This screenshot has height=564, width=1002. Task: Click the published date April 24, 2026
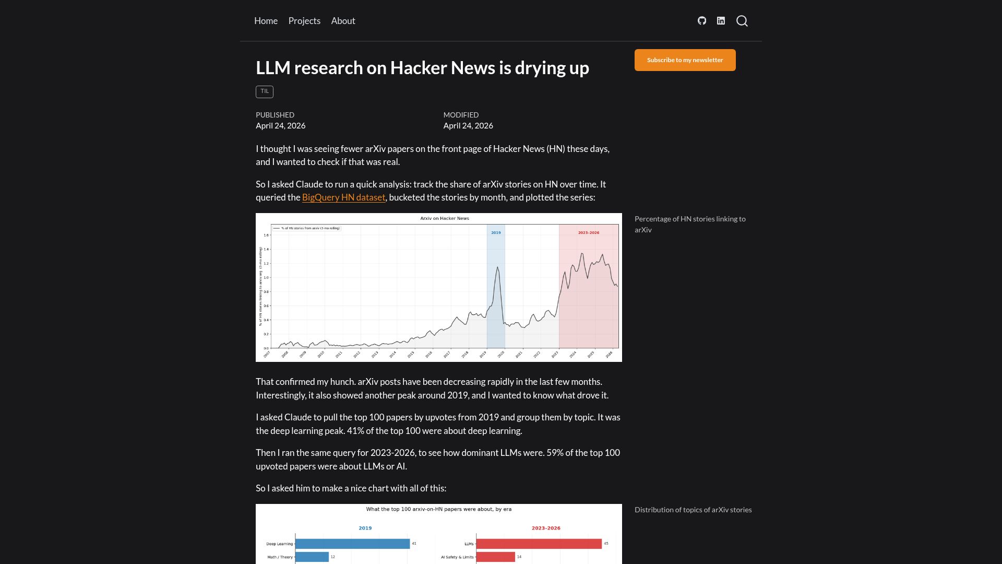pos(281,126)
